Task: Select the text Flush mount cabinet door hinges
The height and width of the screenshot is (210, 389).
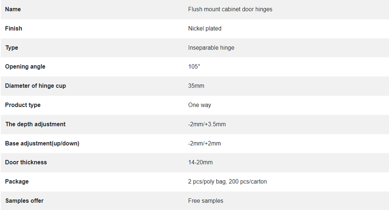Action: tap(230, 9)
